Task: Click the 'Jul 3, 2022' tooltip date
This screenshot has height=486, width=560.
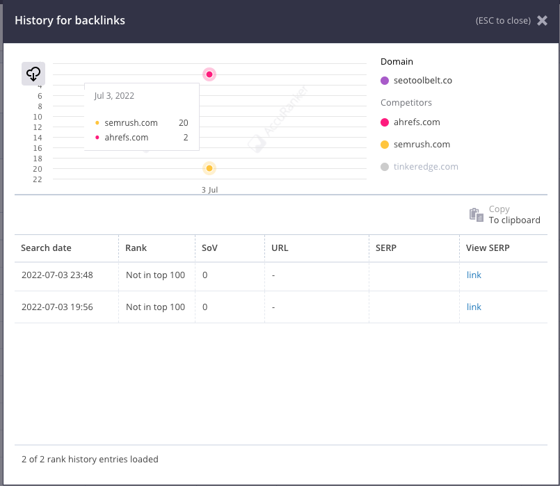Action: (114, 96)
